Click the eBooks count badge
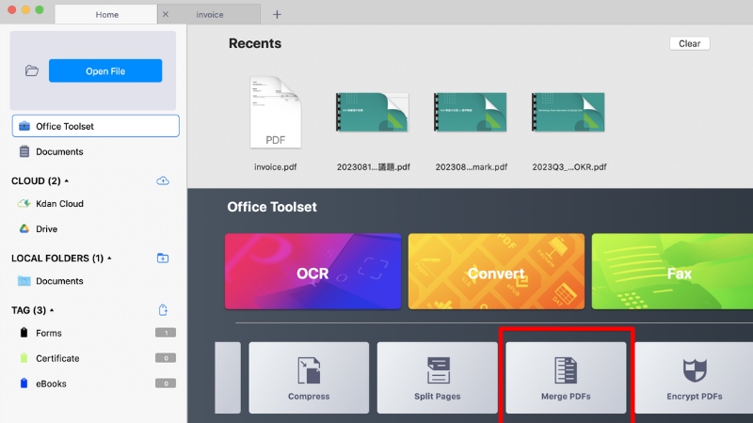The height and width of the screenshot is (423, 753). [x=166, y=384]
